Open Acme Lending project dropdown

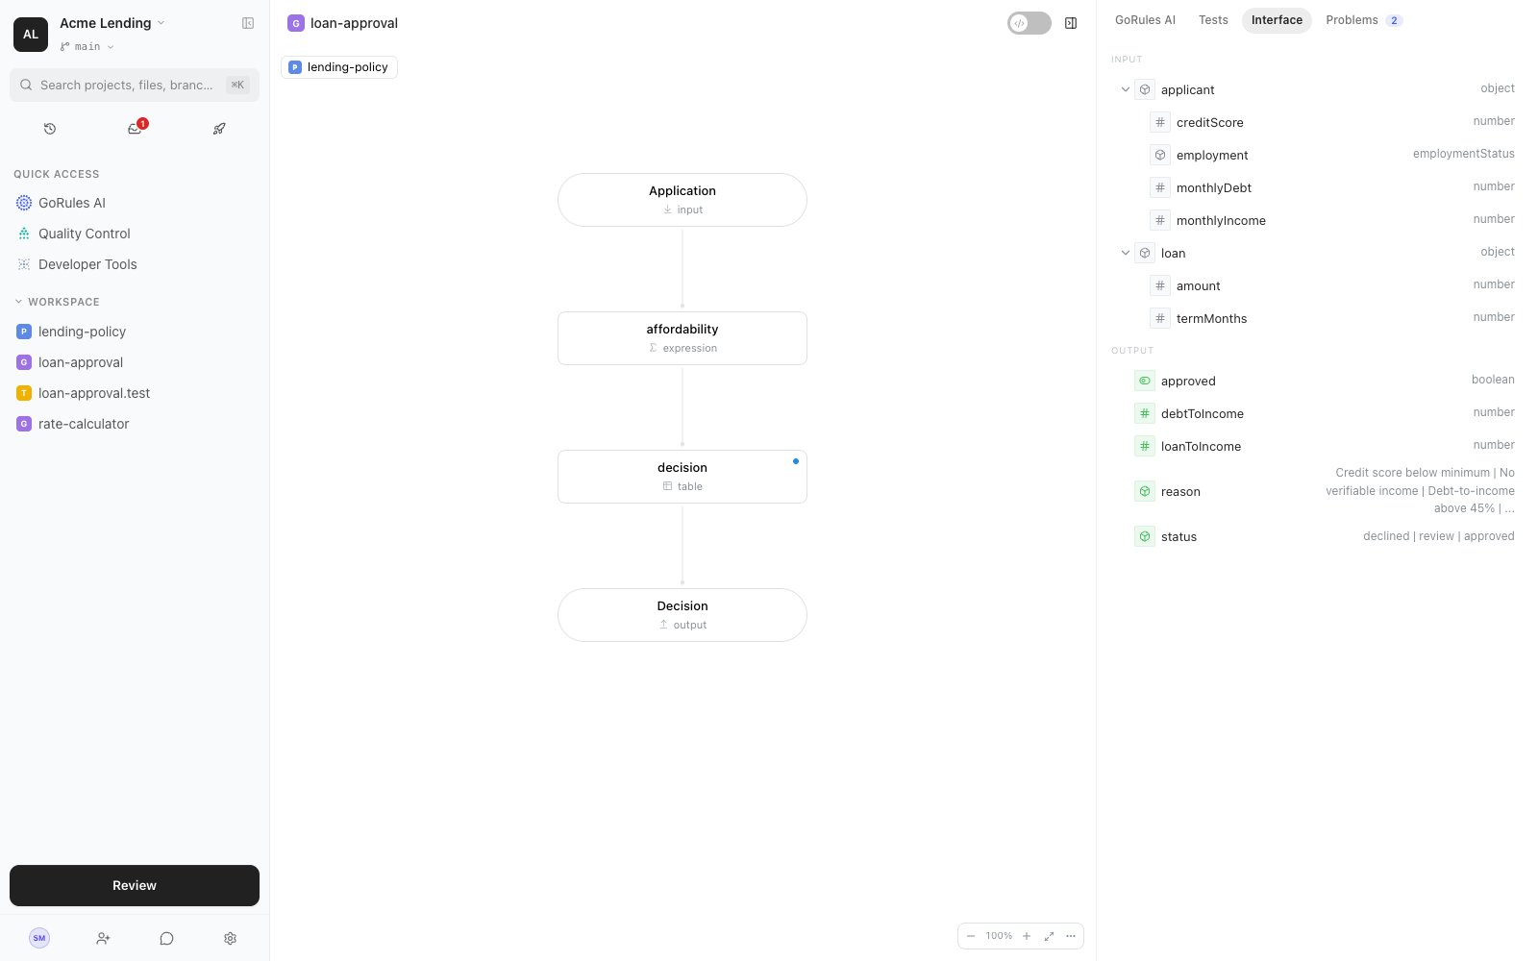(112, 23)
